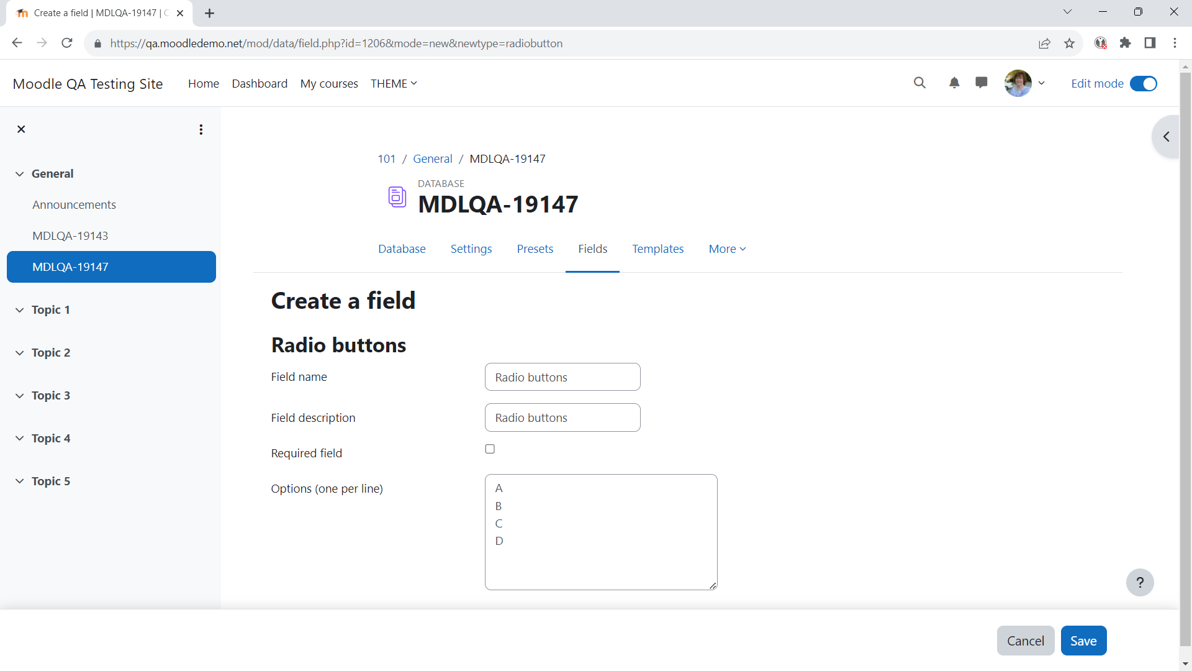
Task: Follow the General breadcrumb link
Action: point(433,158)
